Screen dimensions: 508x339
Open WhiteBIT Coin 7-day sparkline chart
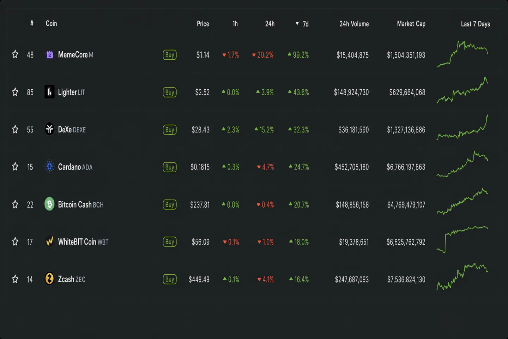click(x=462, y=239)
